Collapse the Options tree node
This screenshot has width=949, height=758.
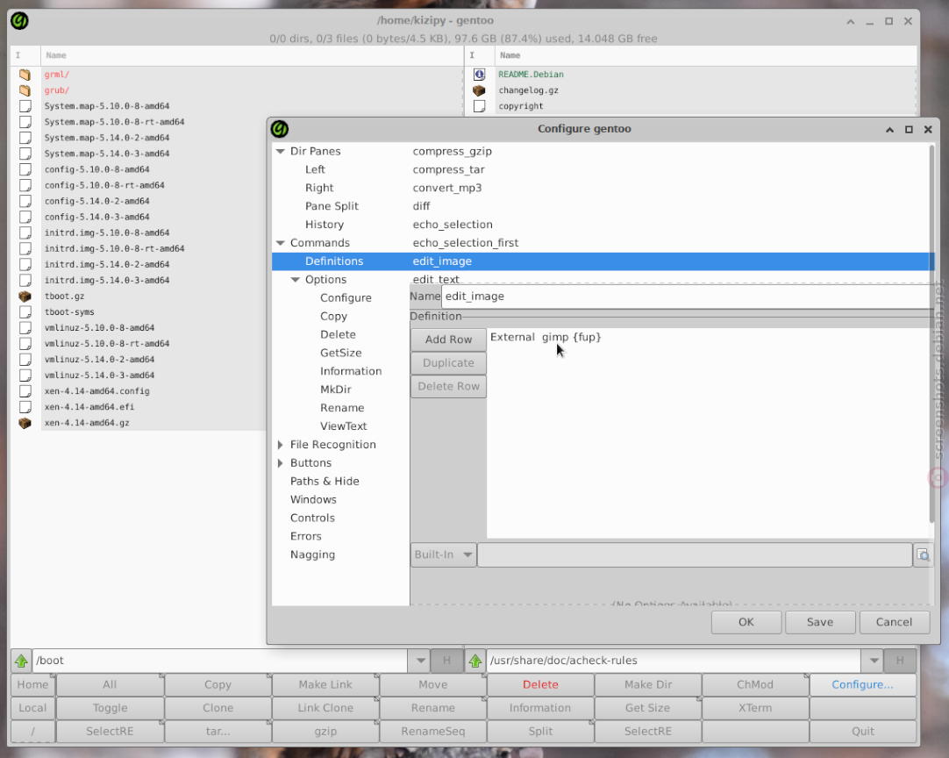tap(296, 280)
